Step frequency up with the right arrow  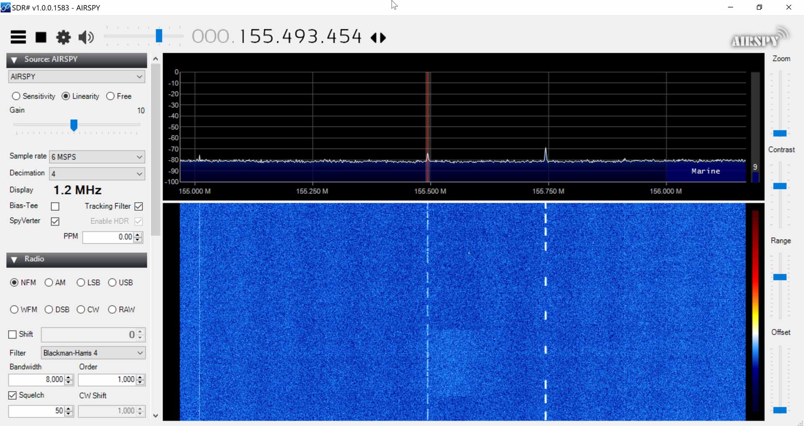(383, 38)
